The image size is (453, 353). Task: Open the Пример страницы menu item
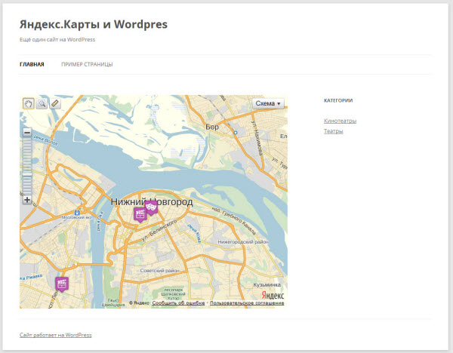[87, 64]
